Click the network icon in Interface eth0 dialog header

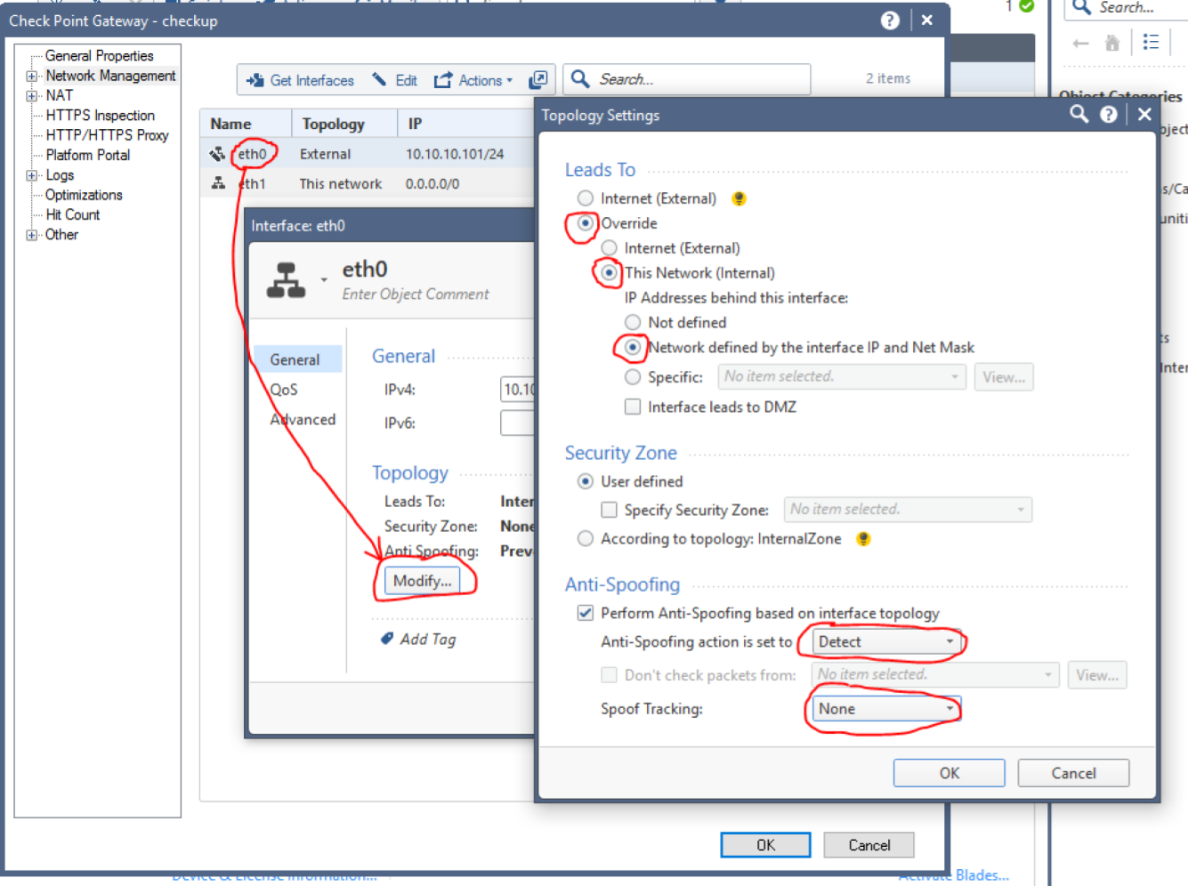tap(286, 280)
